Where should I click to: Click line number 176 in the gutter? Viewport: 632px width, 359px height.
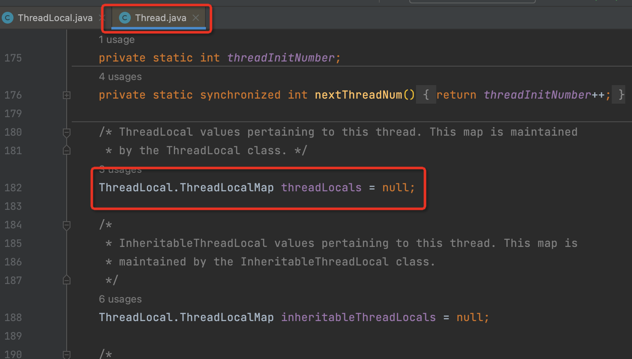[13, 95]
